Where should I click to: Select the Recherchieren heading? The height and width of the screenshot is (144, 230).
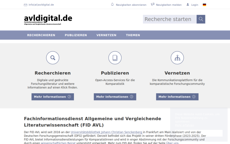pyautogui.click(x=53, y=73)
